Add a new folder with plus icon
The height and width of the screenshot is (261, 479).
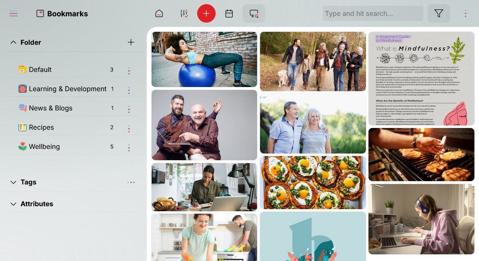[131, 42]
